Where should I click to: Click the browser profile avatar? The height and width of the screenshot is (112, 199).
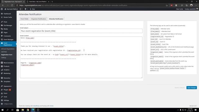[x=191, y=5]
